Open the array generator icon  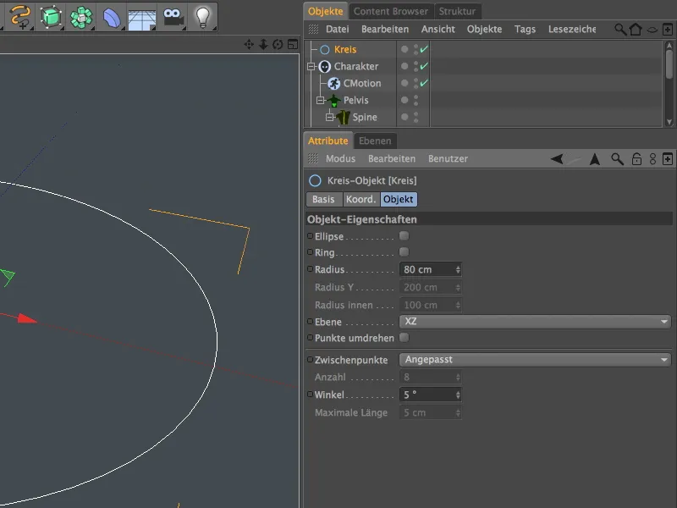click(81, 17)
